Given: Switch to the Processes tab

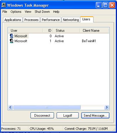Looking at the screenshot, I should tap(31, 20).
